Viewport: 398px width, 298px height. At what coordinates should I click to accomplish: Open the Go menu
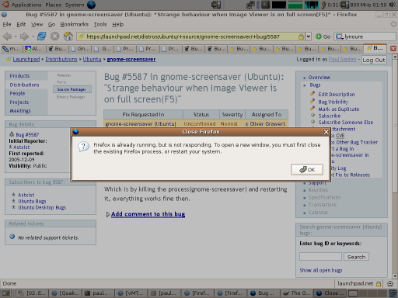tap(51, 24)
